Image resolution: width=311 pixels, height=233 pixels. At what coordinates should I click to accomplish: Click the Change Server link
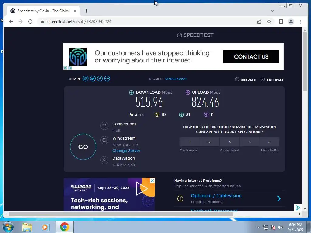click(x=126, y=150)
